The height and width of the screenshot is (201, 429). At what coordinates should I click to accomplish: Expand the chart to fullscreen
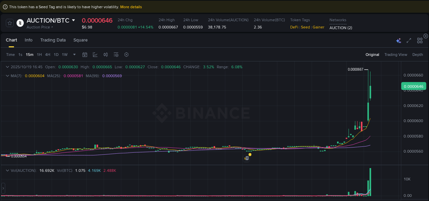click(x=409, y=40)
